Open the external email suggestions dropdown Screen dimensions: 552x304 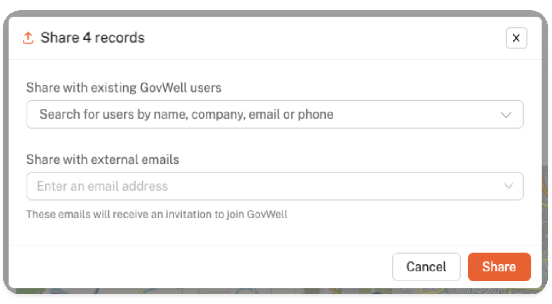[508, 186]
